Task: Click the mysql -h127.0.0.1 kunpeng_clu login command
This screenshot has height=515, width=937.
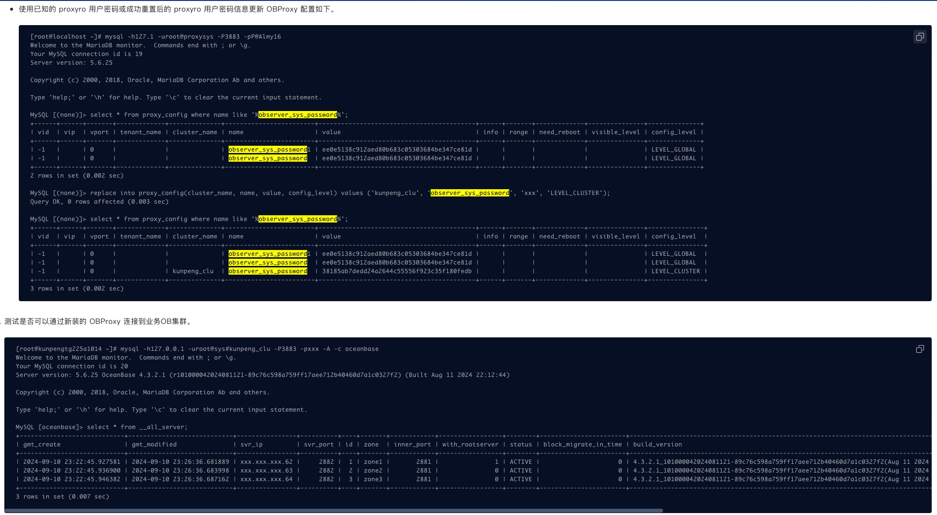Action: click(197, 349)
